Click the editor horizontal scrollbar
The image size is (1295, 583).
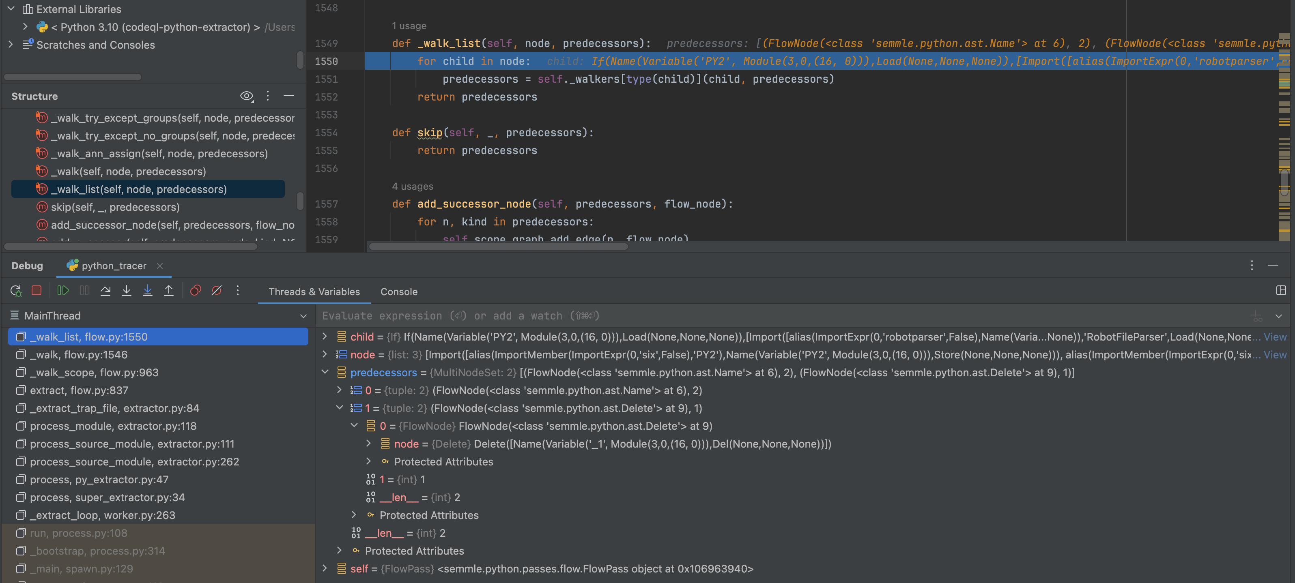pos(498,246)
